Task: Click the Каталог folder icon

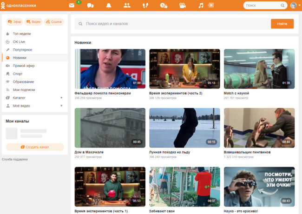Action: (8, 98)
